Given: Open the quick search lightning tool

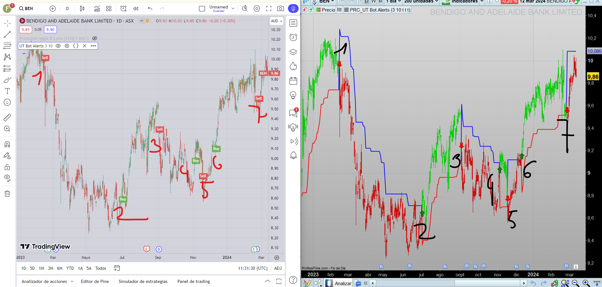Looking at the screenshot, I should (x=245, y=8).
